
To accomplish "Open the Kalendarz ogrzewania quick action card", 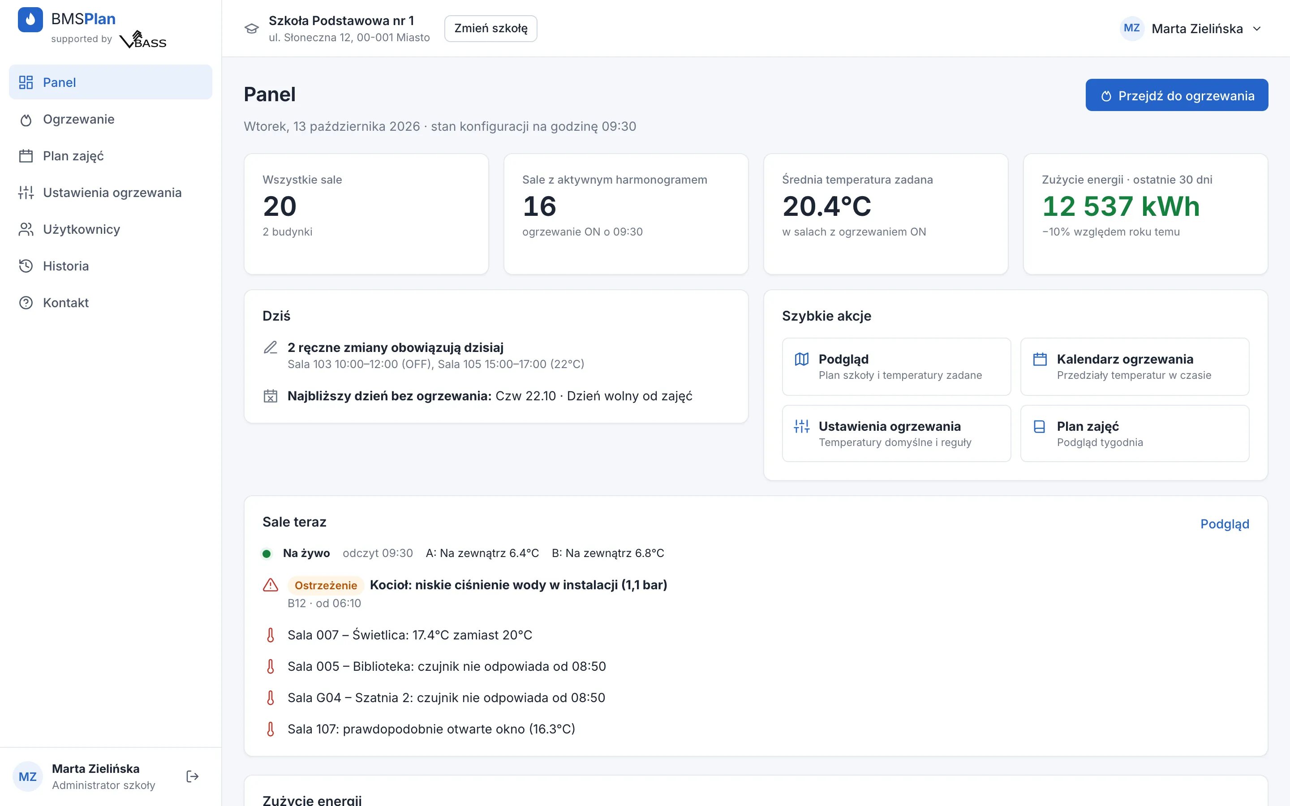I will pyautogui.click(x=1134, y=367).
